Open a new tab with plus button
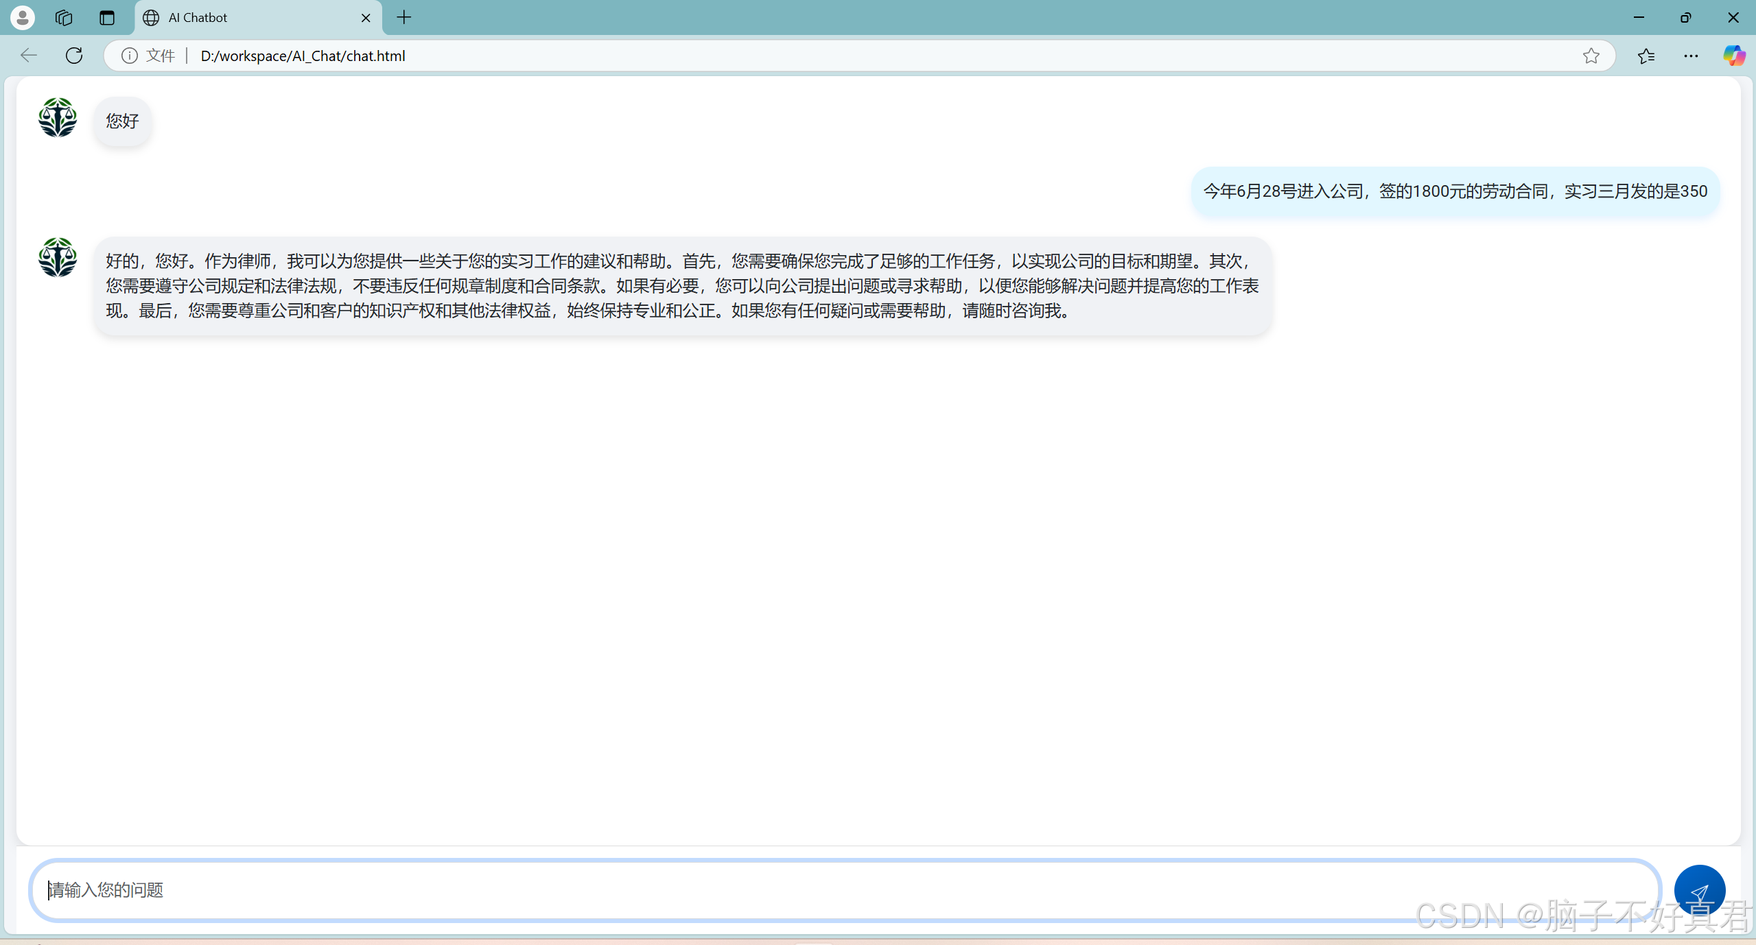Image resolution: width=1756 pixels, height=945 pixels. point(404,18)
